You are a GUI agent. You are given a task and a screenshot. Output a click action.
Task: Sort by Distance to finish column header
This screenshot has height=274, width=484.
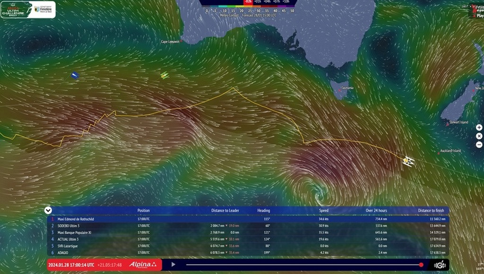click(432, 210)
